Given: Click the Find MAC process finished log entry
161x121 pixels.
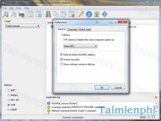Looking at the screenshot, I should click(x=64, y=104).
